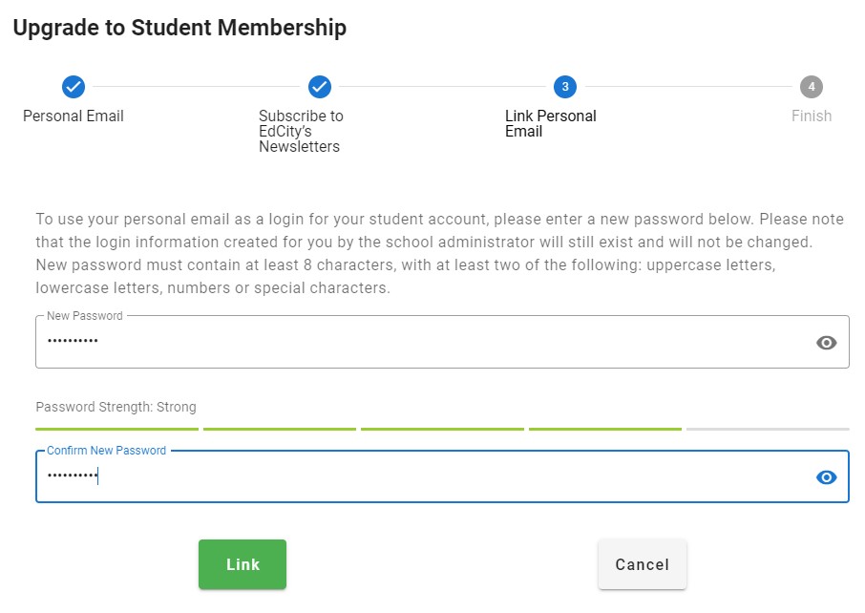
Task: Open the Subscribe to EdCity's Newsletters step
Action: tap(301, 131)
